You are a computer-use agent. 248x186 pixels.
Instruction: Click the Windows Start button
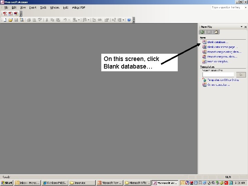7,183
